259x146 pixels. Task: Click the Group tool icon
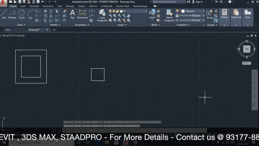(210, 14)
